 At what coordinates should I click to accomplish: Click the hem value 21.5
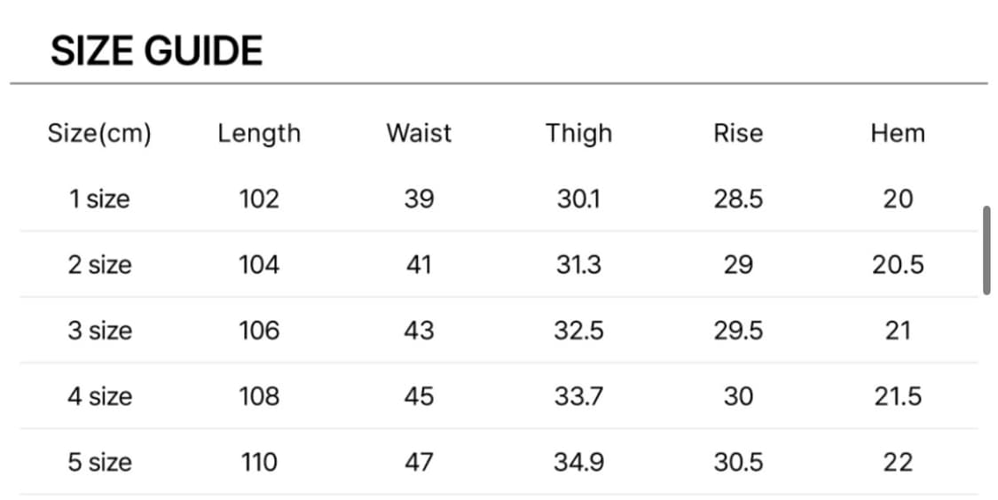point(898,396)
